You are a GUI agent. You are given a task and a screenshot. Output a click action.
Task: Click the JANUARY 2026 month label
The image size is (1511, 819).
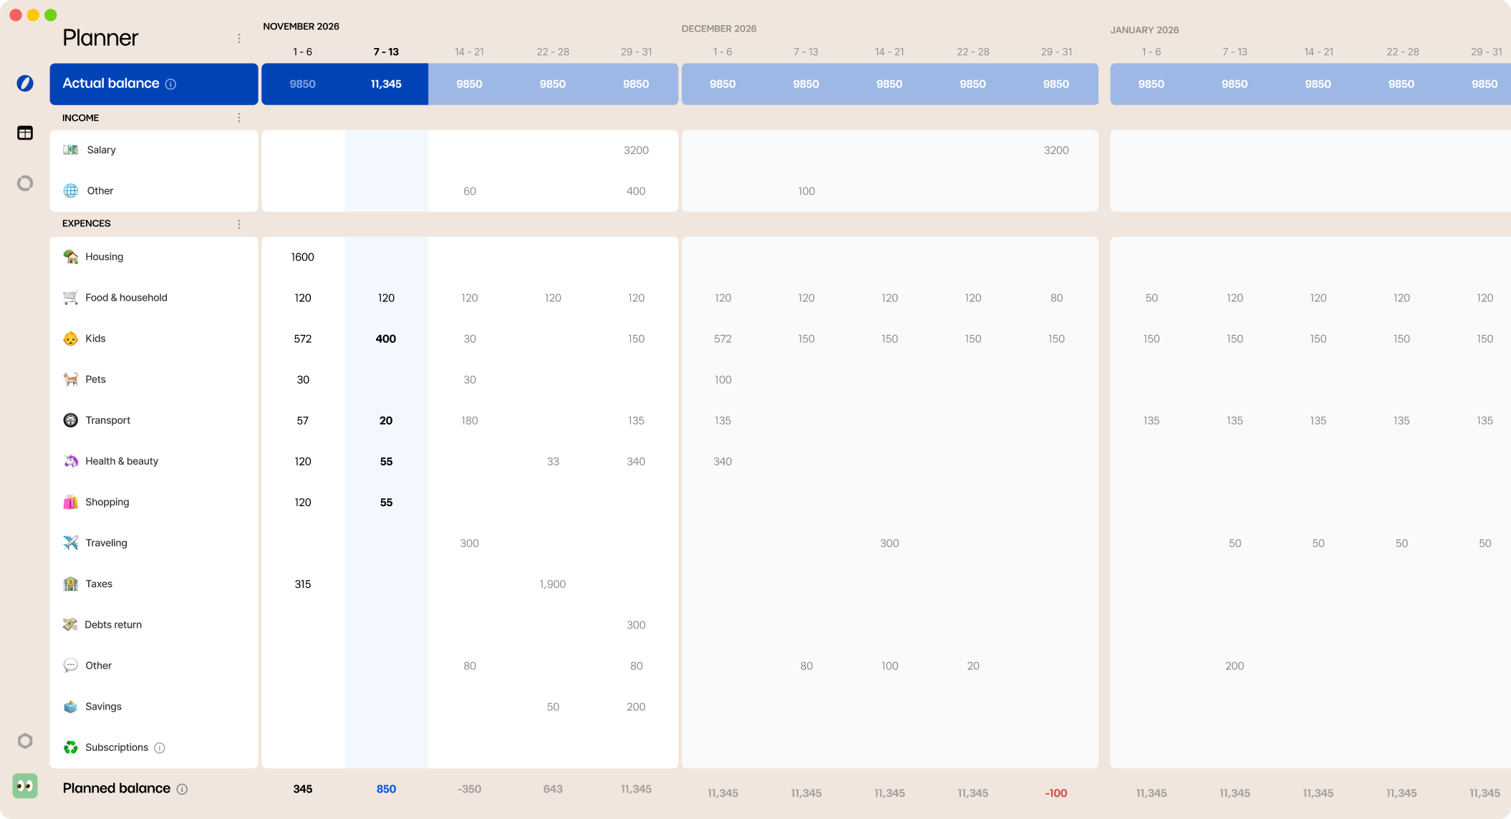coord(1144,30)
